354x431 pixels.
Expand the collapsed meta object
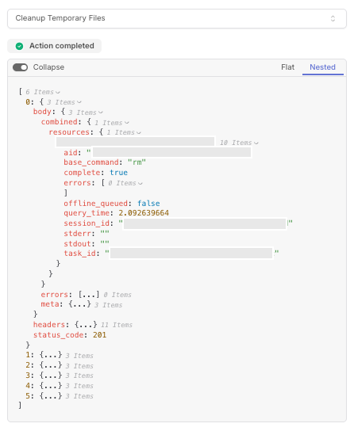(x=79, y=304)
